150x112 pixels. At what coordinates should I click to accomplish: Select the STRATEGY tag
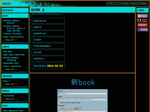[40, 14]
